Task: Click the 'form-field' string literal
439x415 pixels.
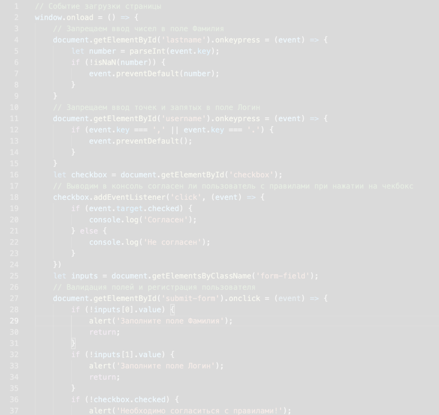Action: pos(282,276)
